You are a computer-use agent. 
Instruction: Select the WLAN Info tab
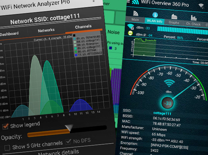coord(154,21)
